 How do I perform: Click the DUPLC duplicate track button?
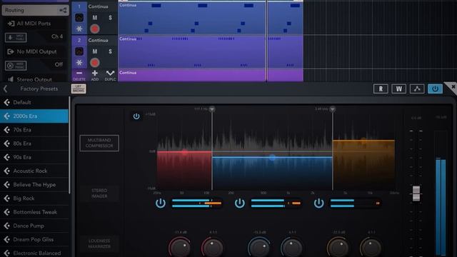pos(110,75)
